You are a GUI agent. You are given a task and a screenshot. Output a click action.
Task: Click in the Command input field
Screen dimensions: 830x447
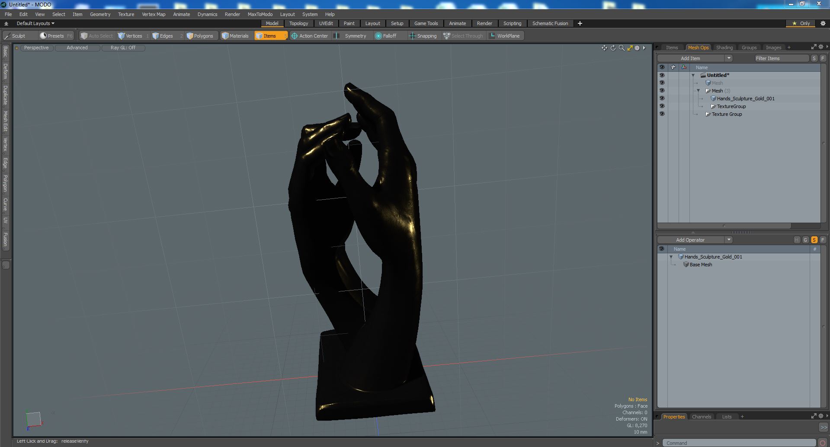coord(739,443)
